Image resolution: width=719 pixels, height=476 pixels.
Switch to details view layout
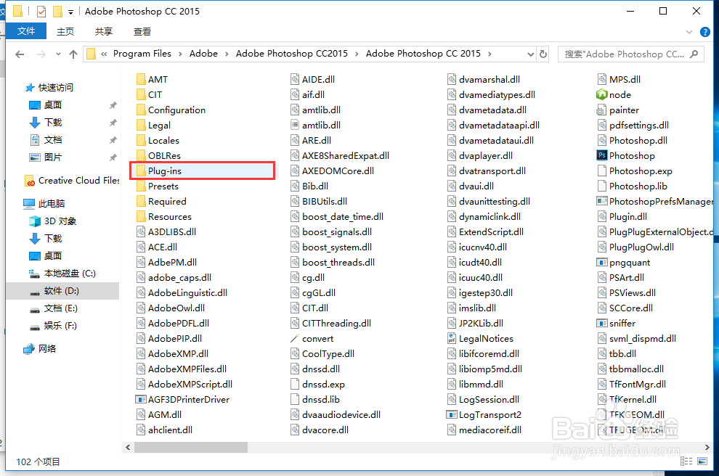pyautogui.click(x=686, y=461)
